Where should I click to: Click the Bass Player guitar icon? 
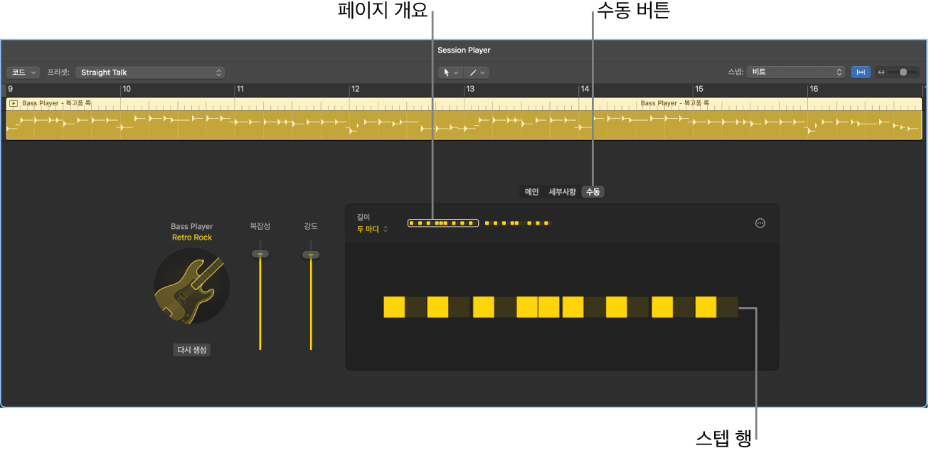point(192,287)
